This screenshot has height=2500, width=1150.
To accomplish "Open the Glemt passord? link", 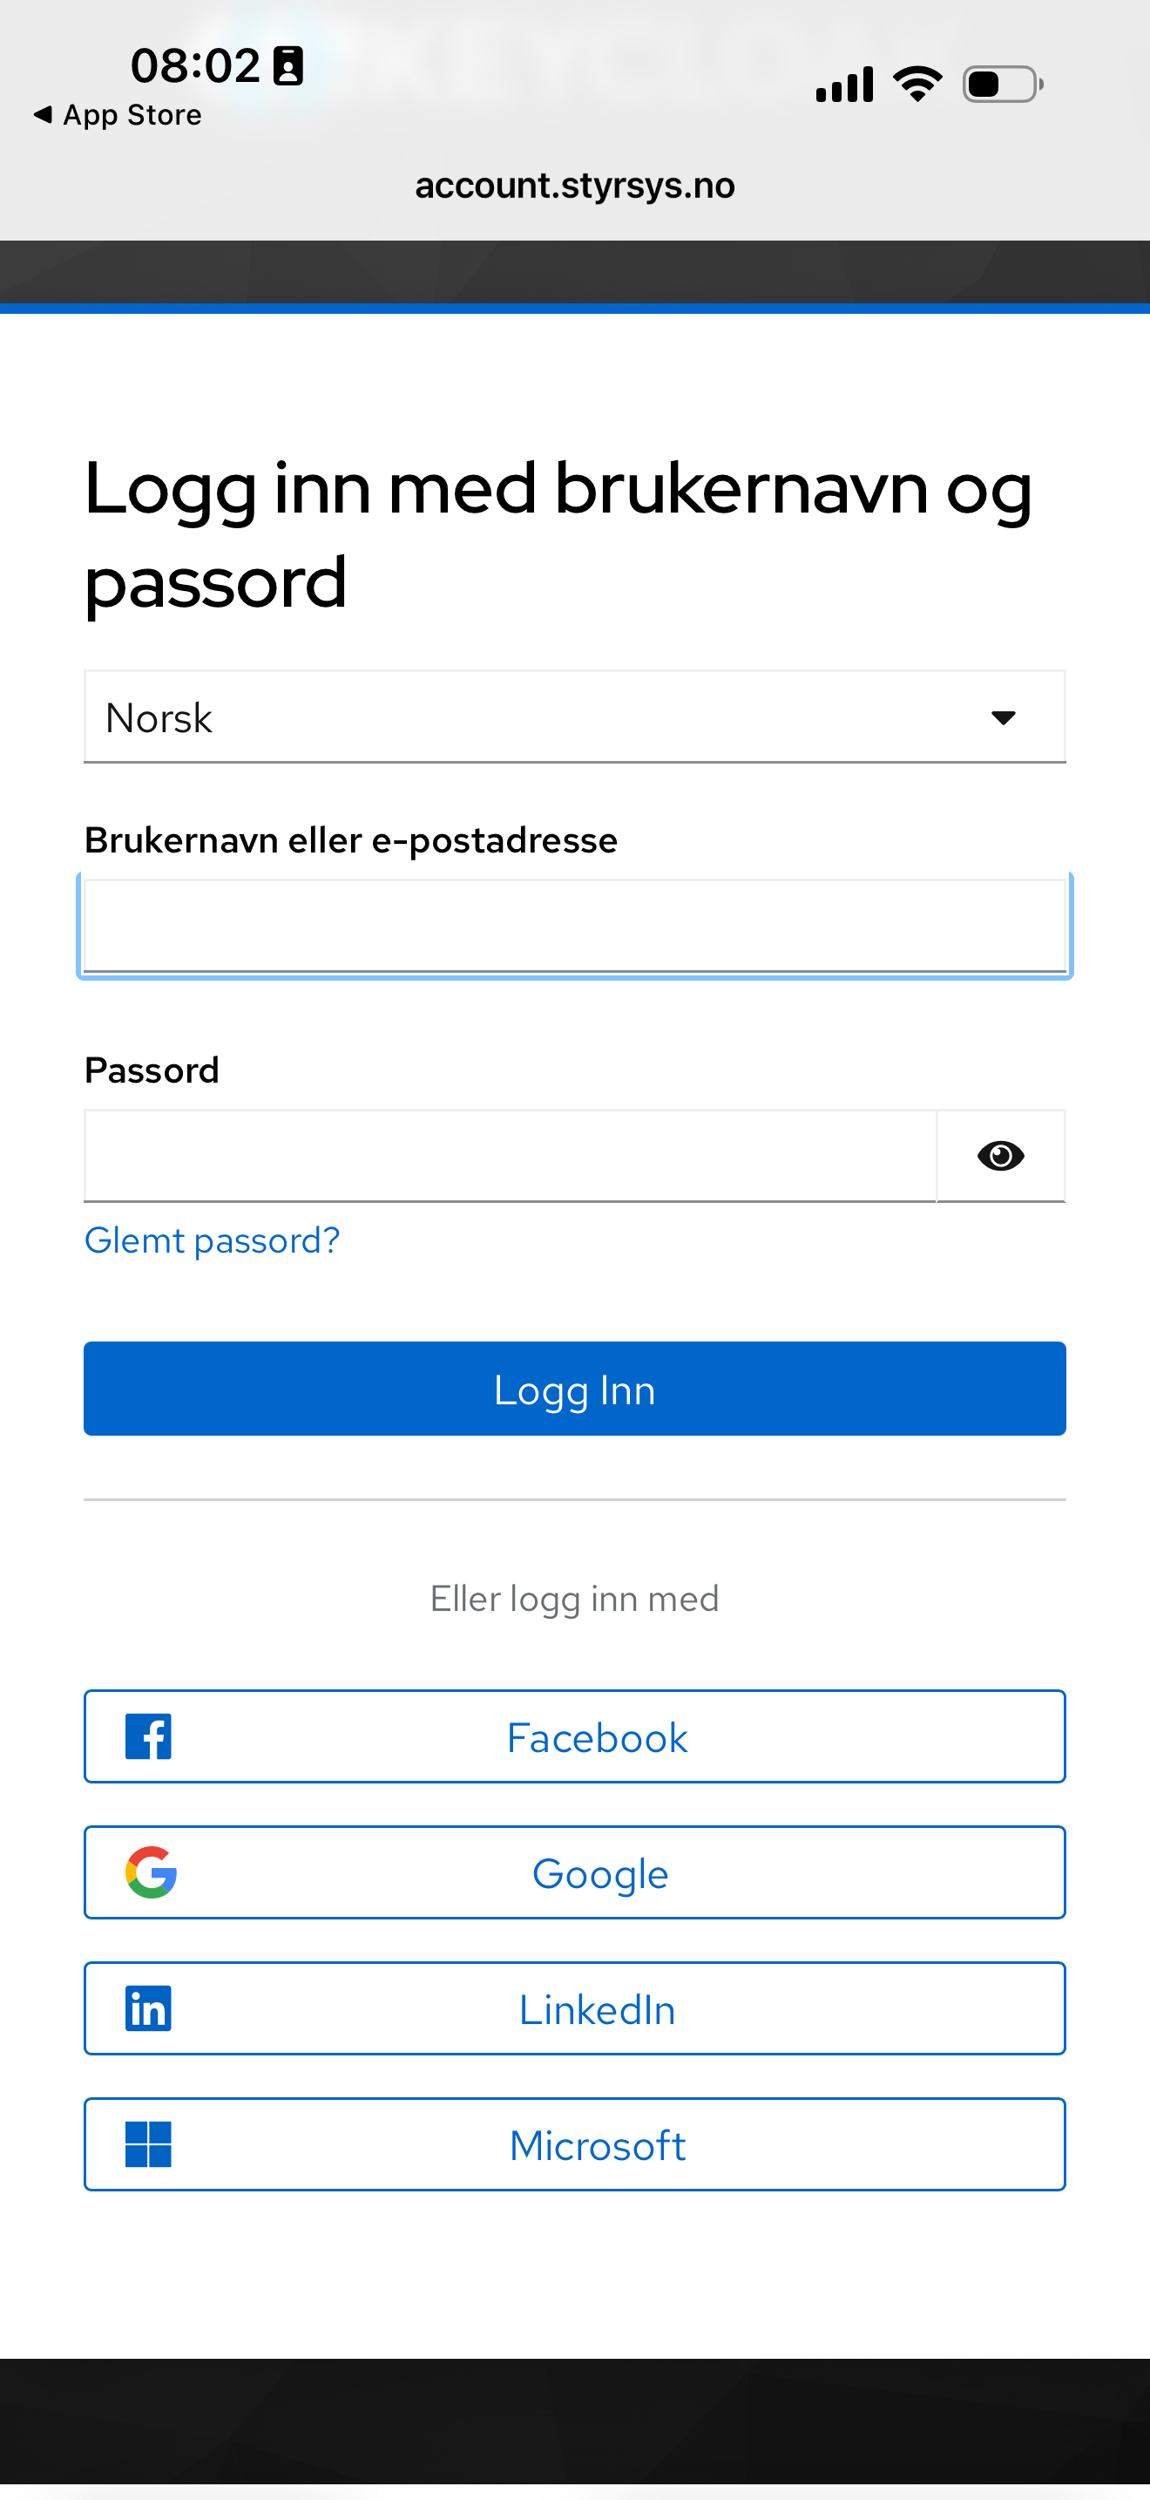I will tap(213, 1240).
